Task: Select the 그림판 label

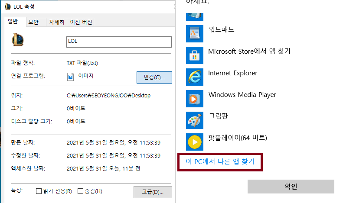Action: click(218, 116)
